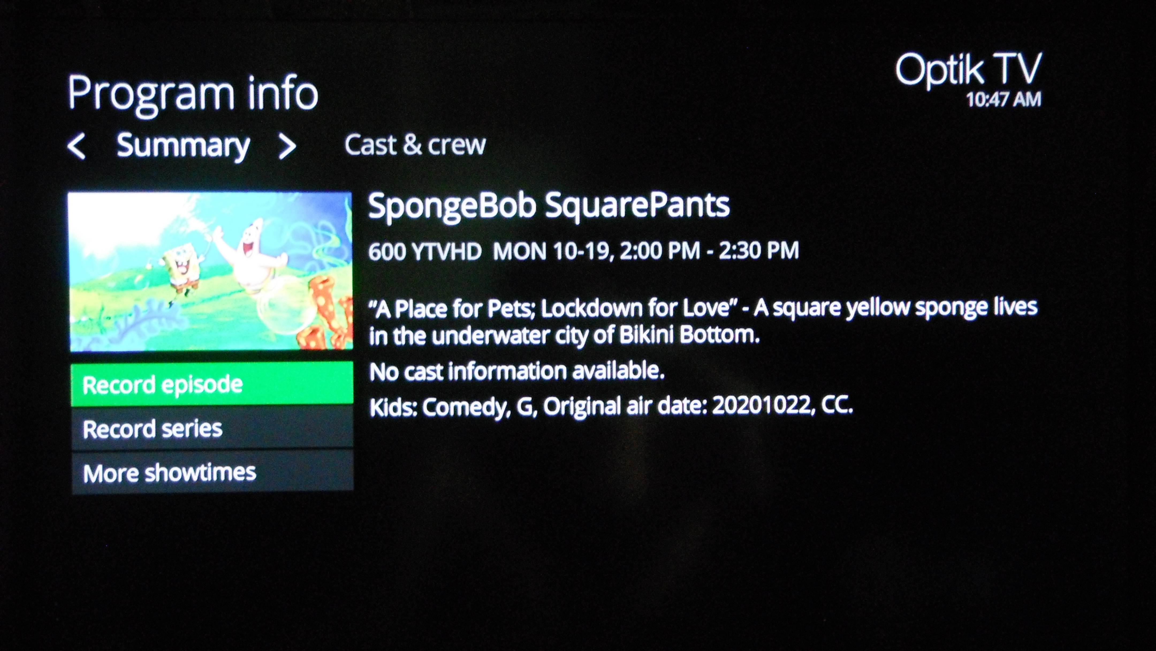Click the Program info heading
This screenshot has height=651, width=1156.
coord(193,94)
